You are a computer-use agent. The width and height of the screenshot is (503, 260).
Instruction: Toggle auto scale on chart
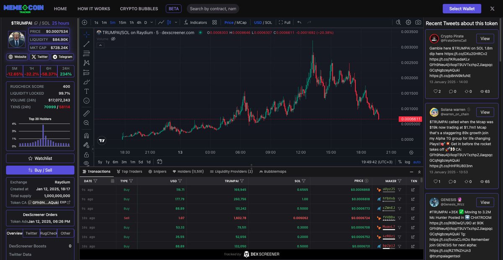coord(417,162)
